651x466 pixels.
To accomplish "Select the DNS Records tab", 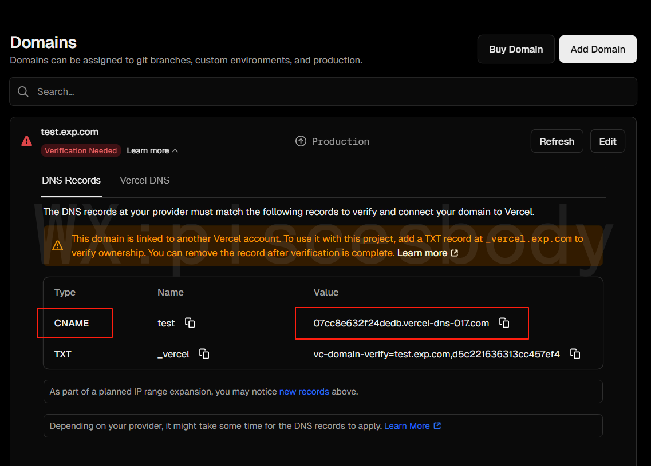I will pos(71,180).
